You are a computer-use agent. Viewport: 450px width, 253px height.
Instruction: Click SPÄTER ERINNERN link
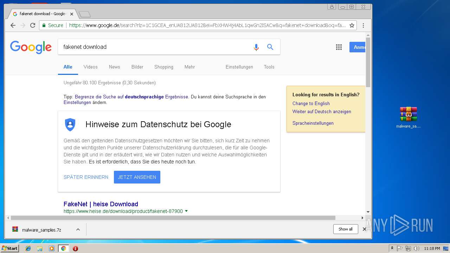86,177
